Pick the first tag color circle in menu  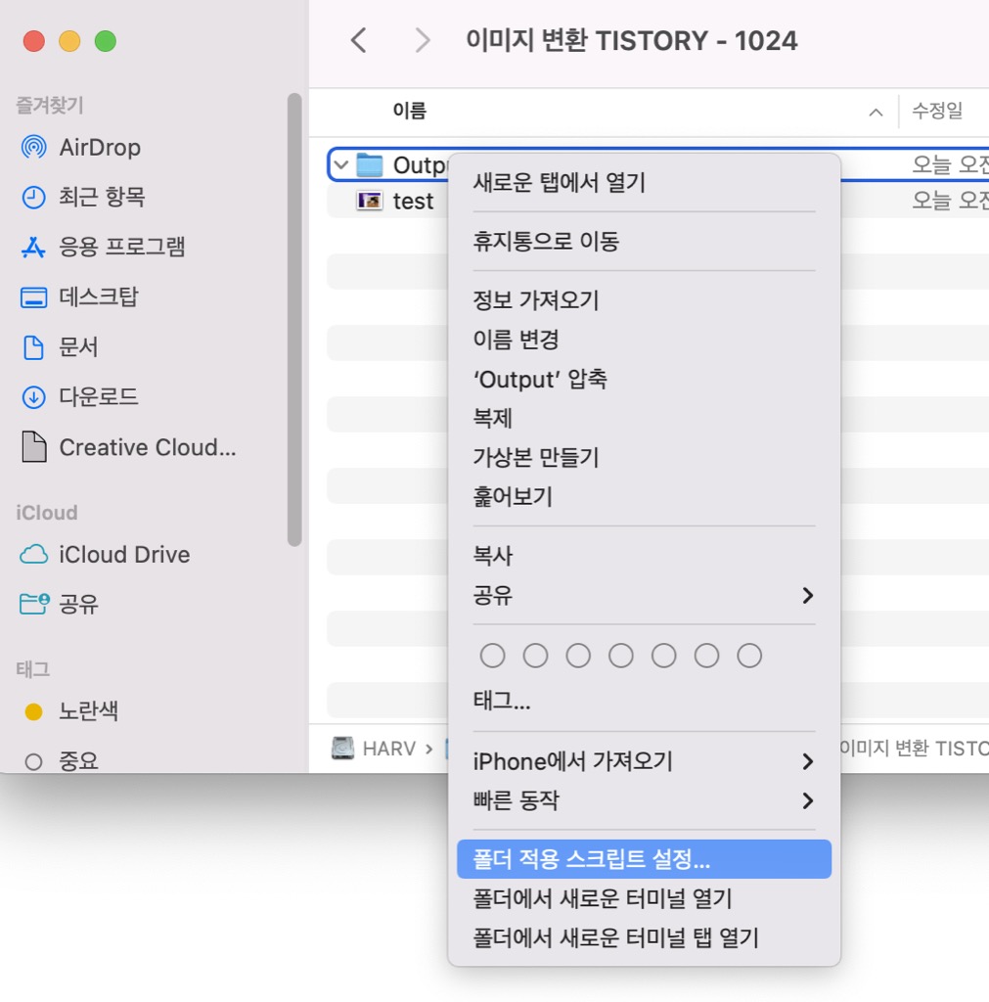tap(492, 655)
